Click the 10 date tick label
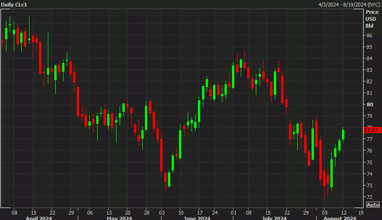The height and width of the screenshot is (220, 382). [180, 213]
